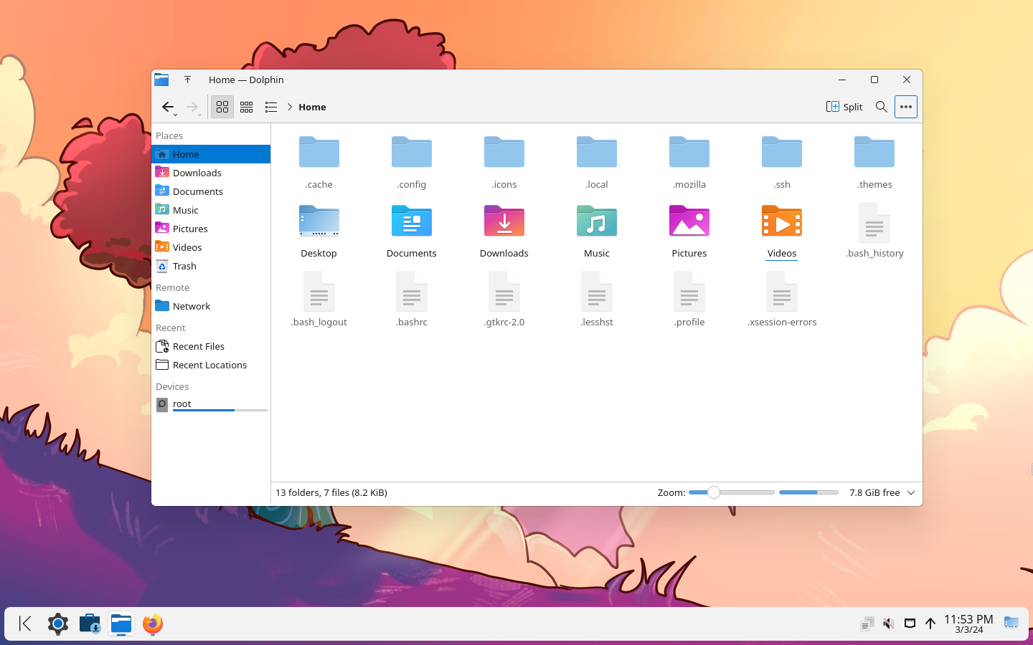This screenshot has height=645, width=1033.
Task: Open Recent Files in the sidebar
Action: (211, 346)
